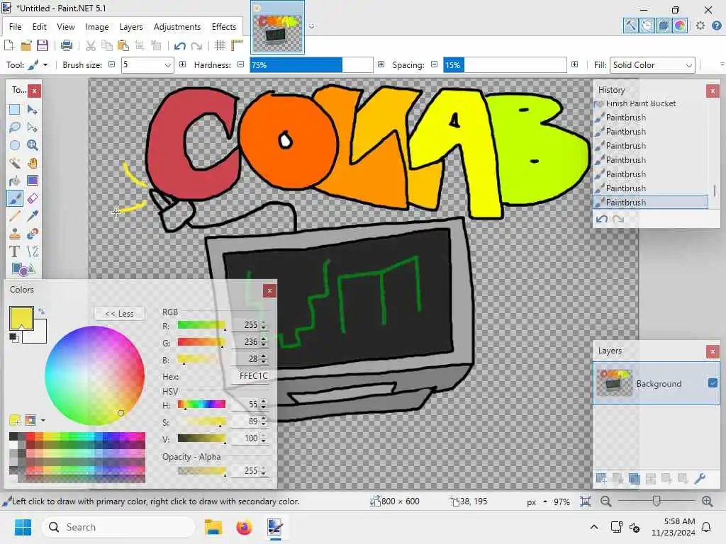Select the Ellipse Select tool
This screenshot has height=544, width=726.
point(14,145)
